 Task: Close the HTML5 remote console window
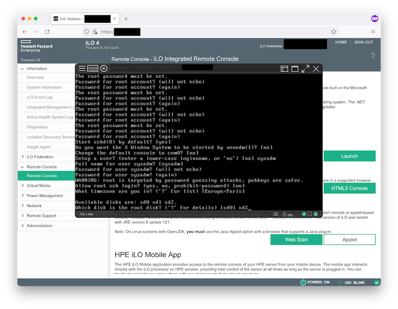pos(316,69)
